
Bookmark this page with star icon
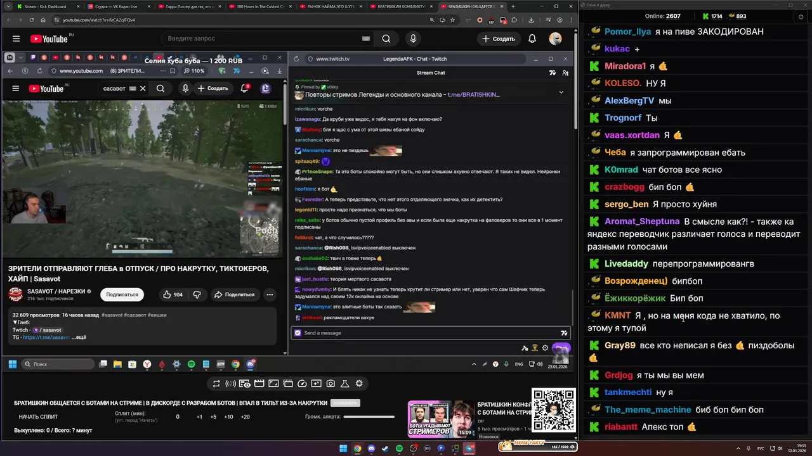[x=452, y=20]
